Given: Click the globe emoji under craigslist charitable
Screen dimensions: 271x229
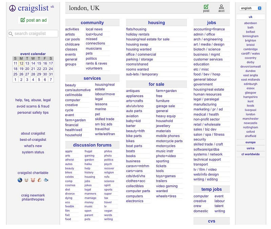Looking at the screenshot, I should click(20, 180).
